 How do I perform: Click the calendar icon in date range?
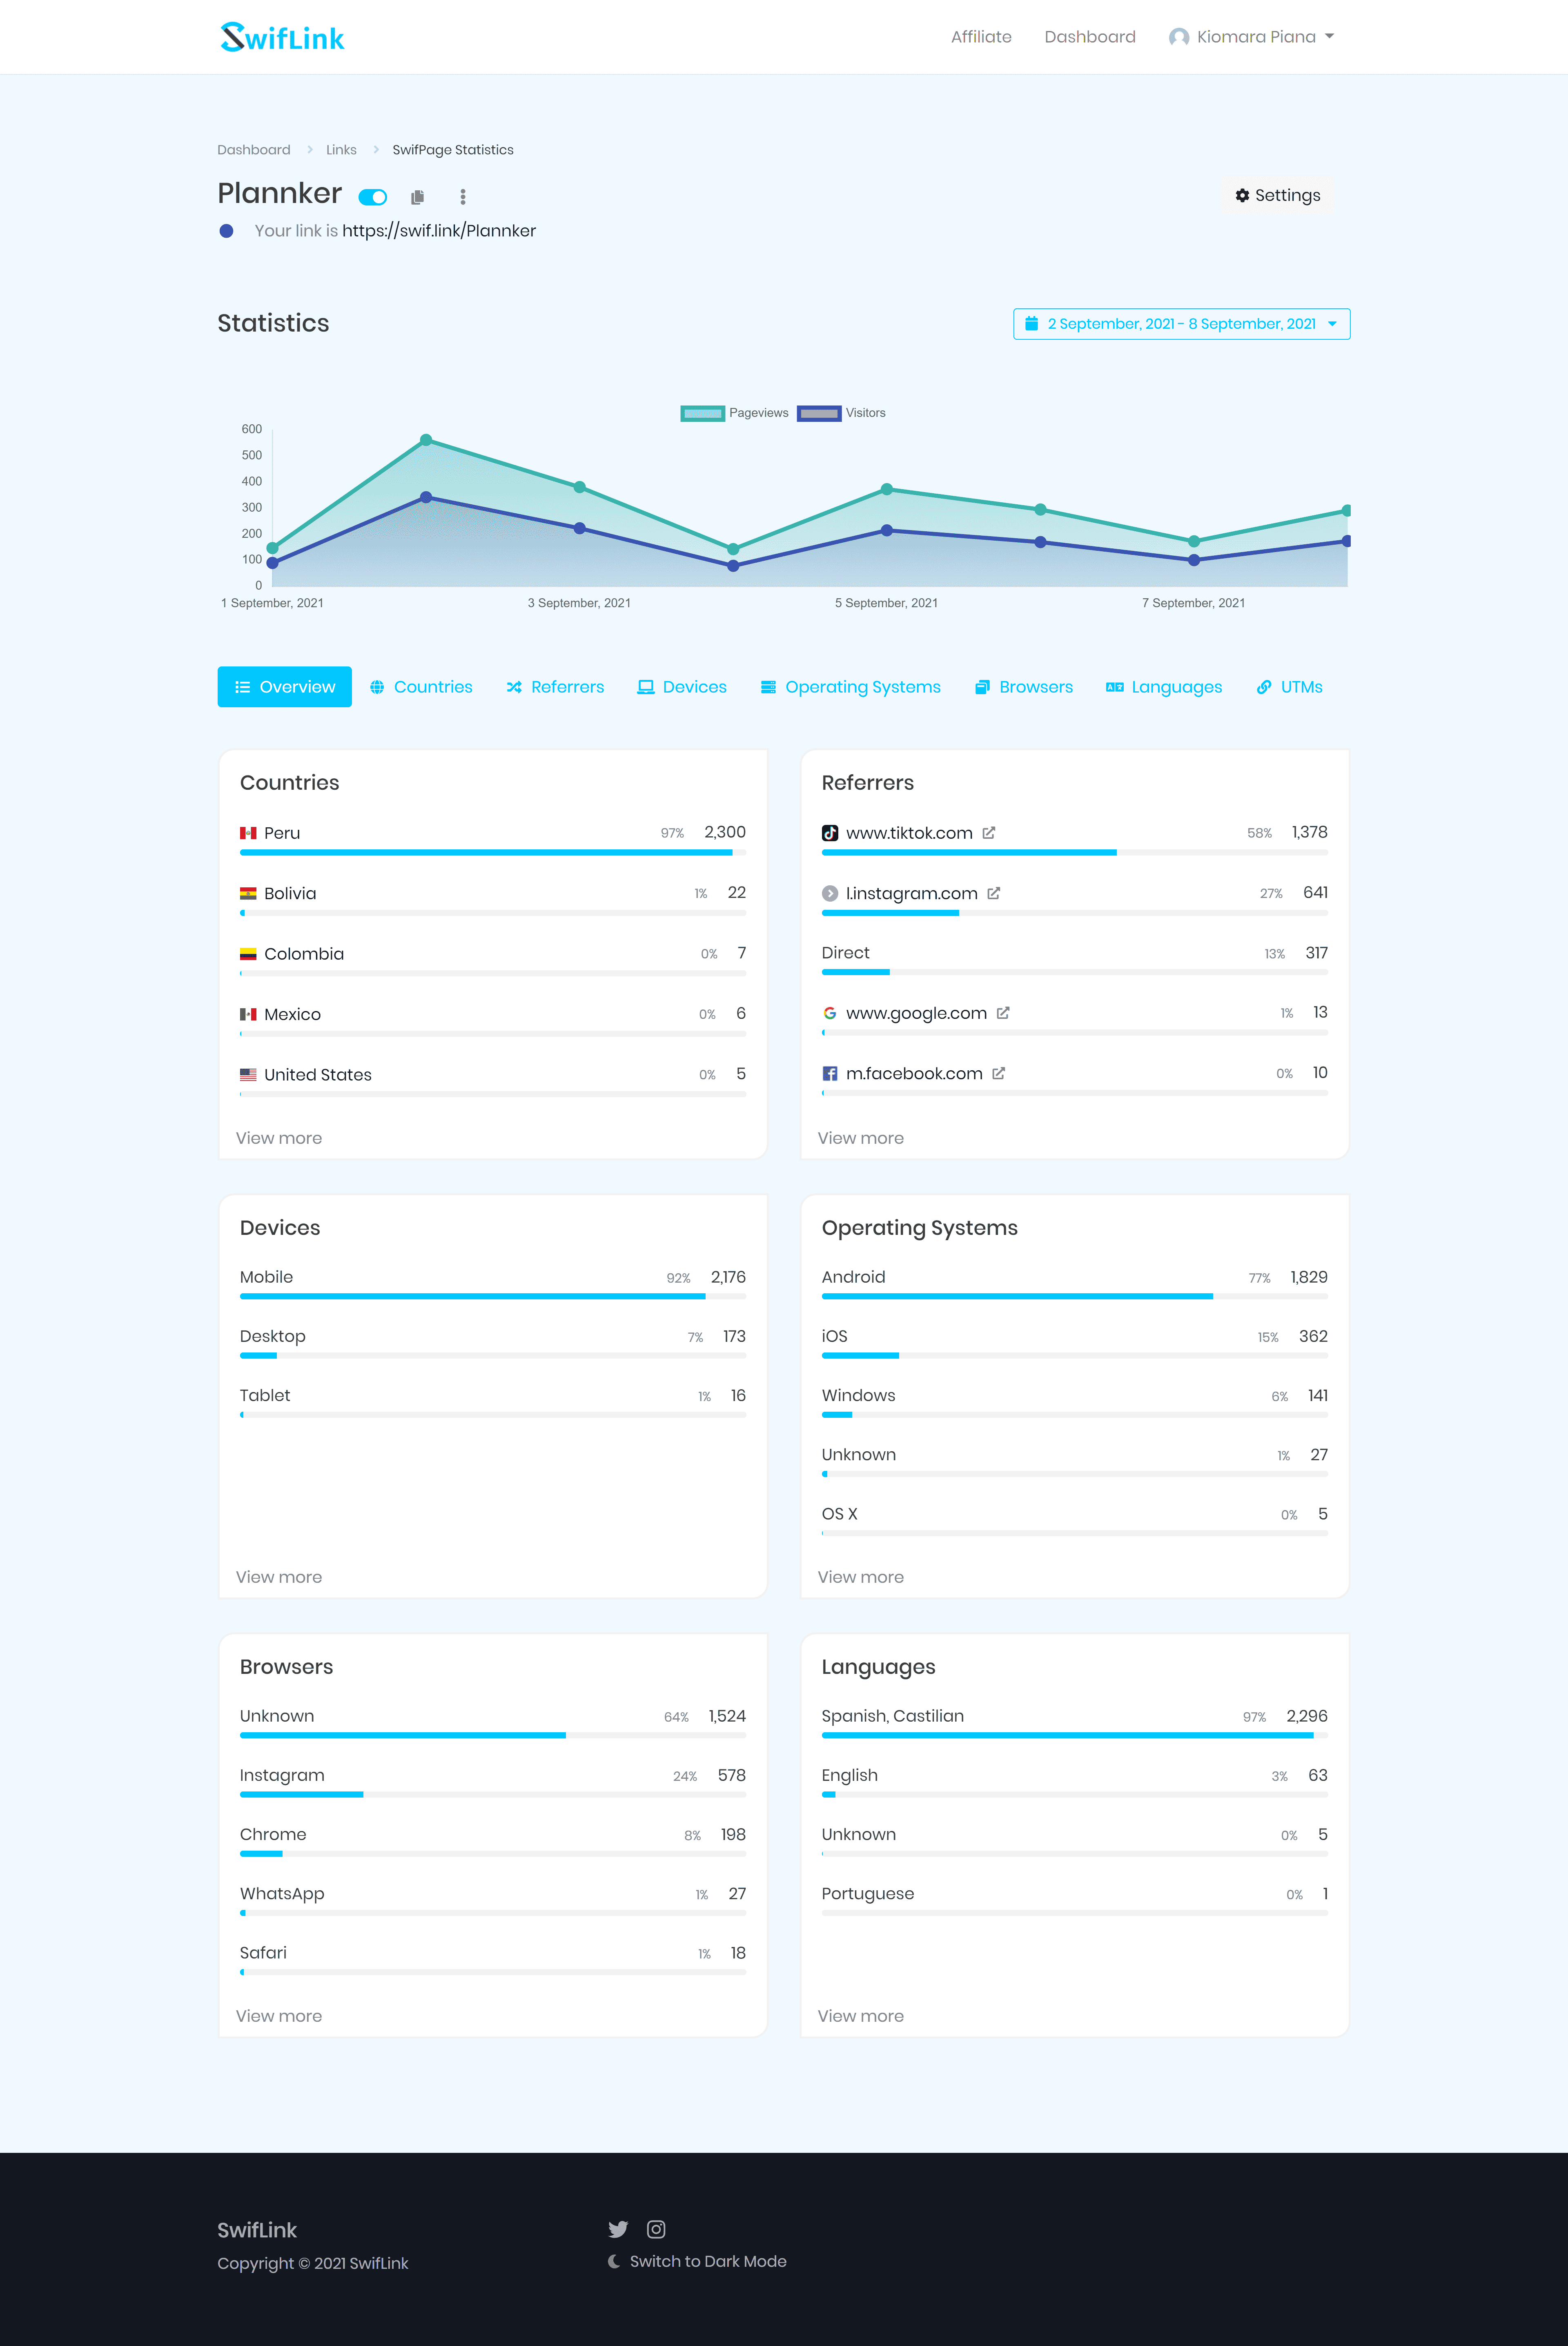pos(1031,323)
